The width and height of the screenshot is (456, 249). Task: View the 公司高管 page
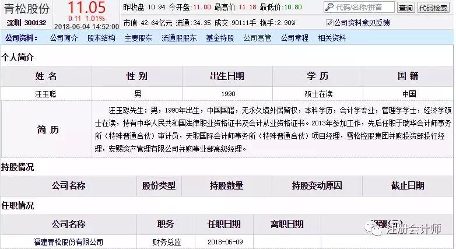click(257, 38)
